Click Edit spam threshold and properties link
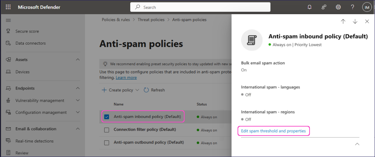The image size is (375, 157). [273, 131]
